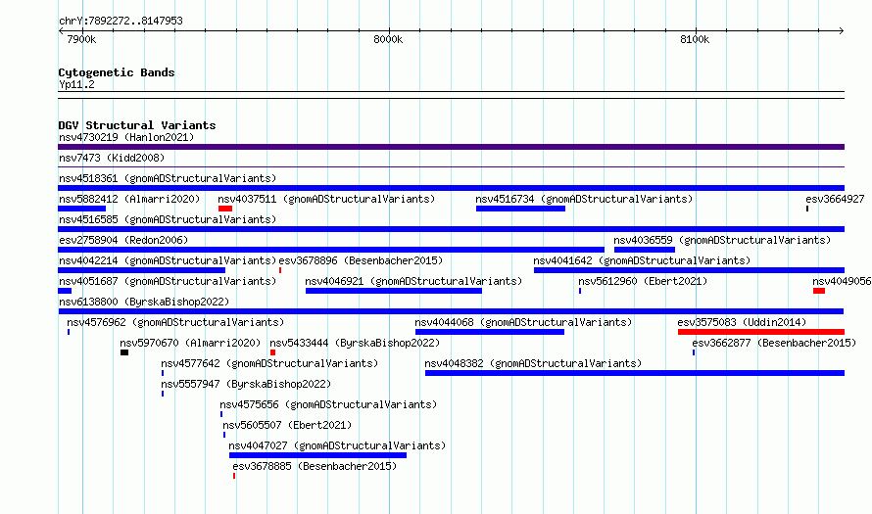Screen dimensions: 872x514
Task: Open the nsv4730219 (Hanlon2021) label
Action: (126, 137)
